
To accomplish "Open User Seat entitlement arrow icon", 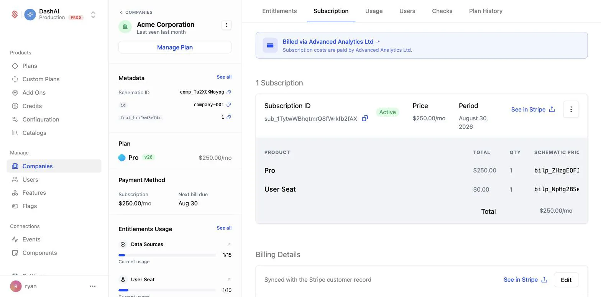I will point(229,279).
